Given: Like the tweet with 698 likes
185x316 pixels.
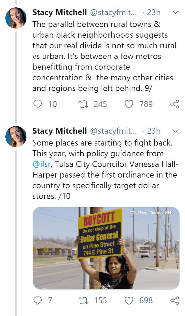Looking at the screenshot, I should (129, 300).
